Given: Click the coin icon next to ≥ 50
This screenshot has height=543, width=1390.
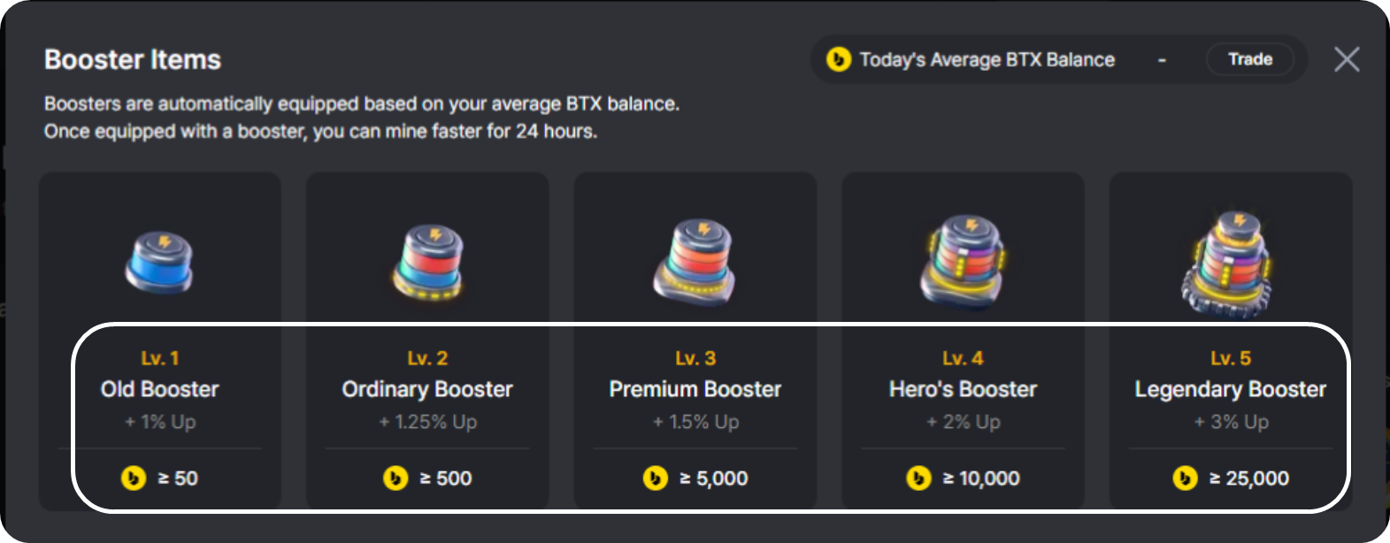Looking at the screenshot, I should click(134, 478).
